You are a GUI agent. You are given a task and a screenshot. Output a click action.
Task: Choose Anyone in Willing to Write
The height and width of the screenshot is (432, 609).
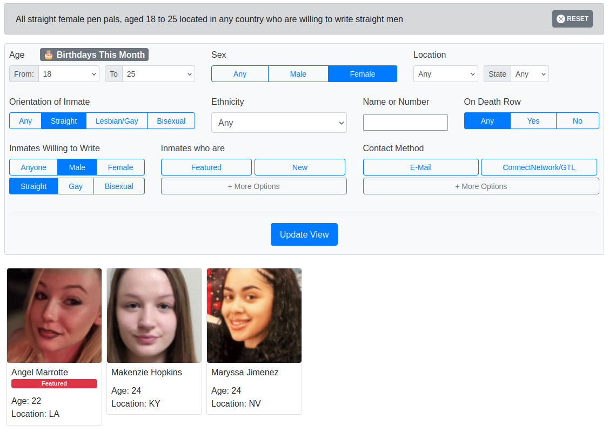tap(34, 167)
